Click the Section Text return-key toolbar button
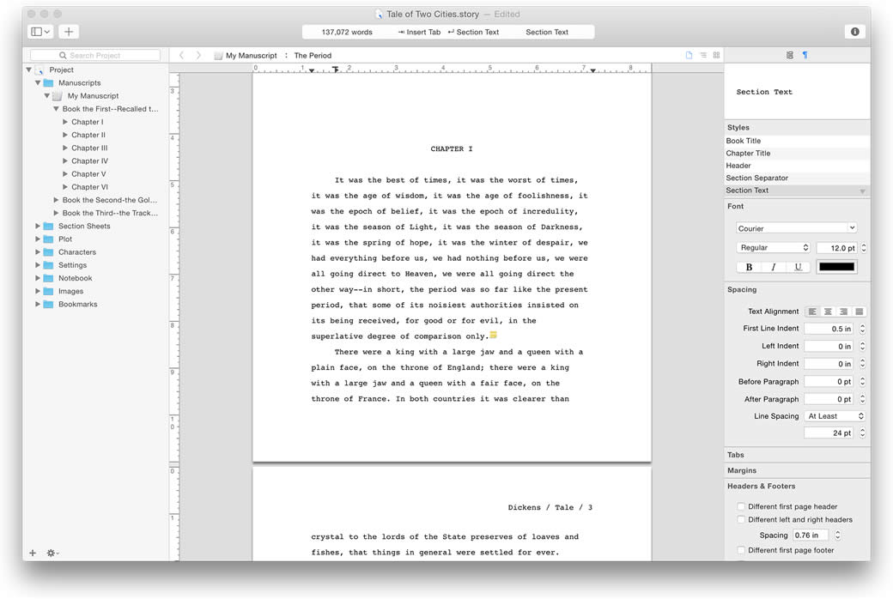893x599 pixels. (473, 32)
